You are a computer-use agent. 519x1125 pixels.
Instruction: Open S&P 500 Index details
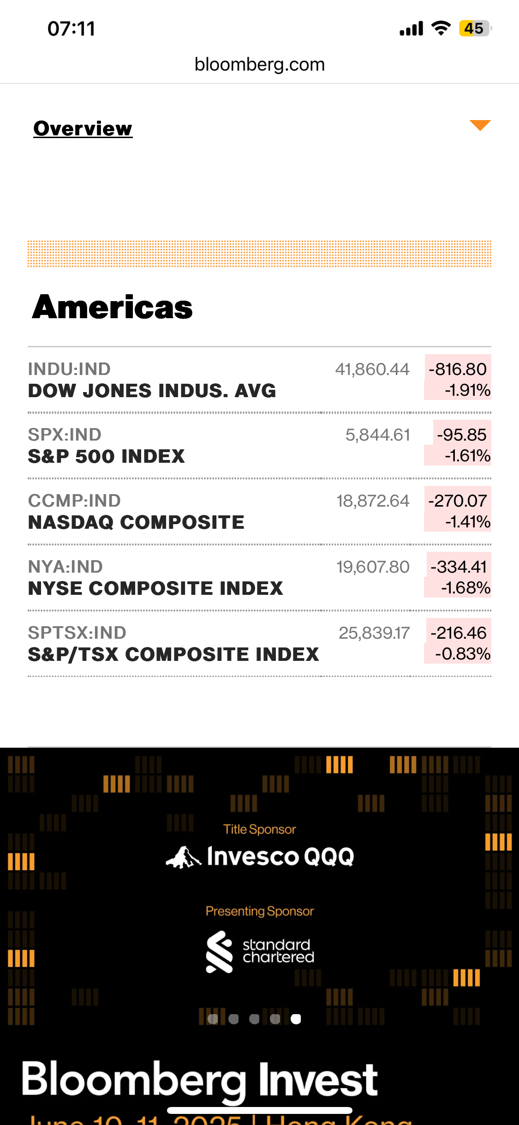pyautogui.click(x=106, y=456)
